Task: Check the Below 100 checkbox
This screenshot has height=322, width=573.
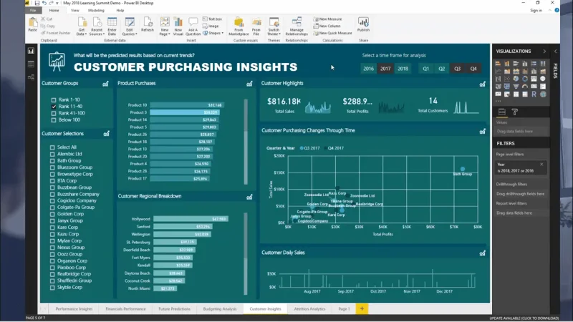Action: pos(54,119)
